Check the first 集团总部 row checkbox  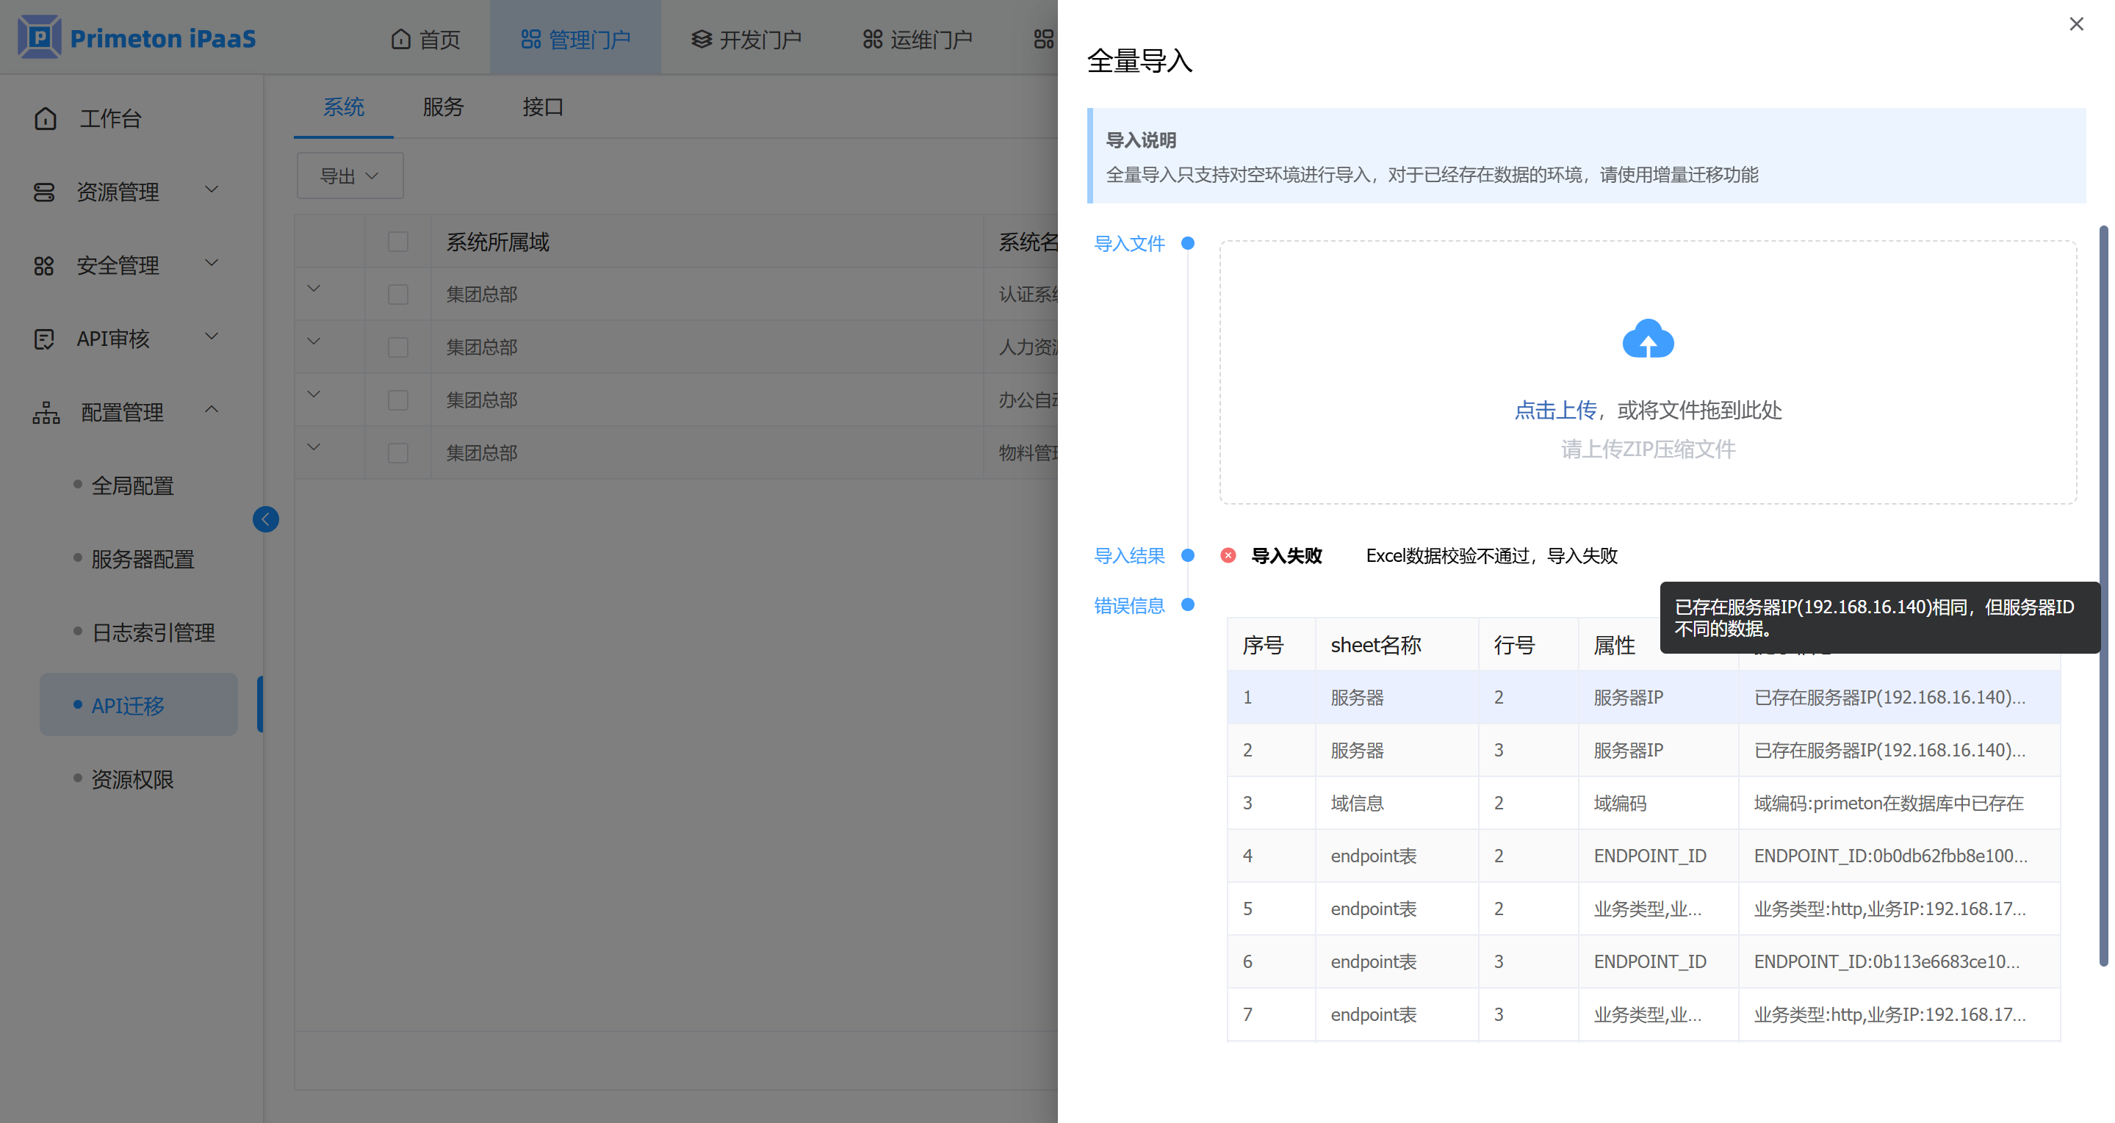coord(398,294)
